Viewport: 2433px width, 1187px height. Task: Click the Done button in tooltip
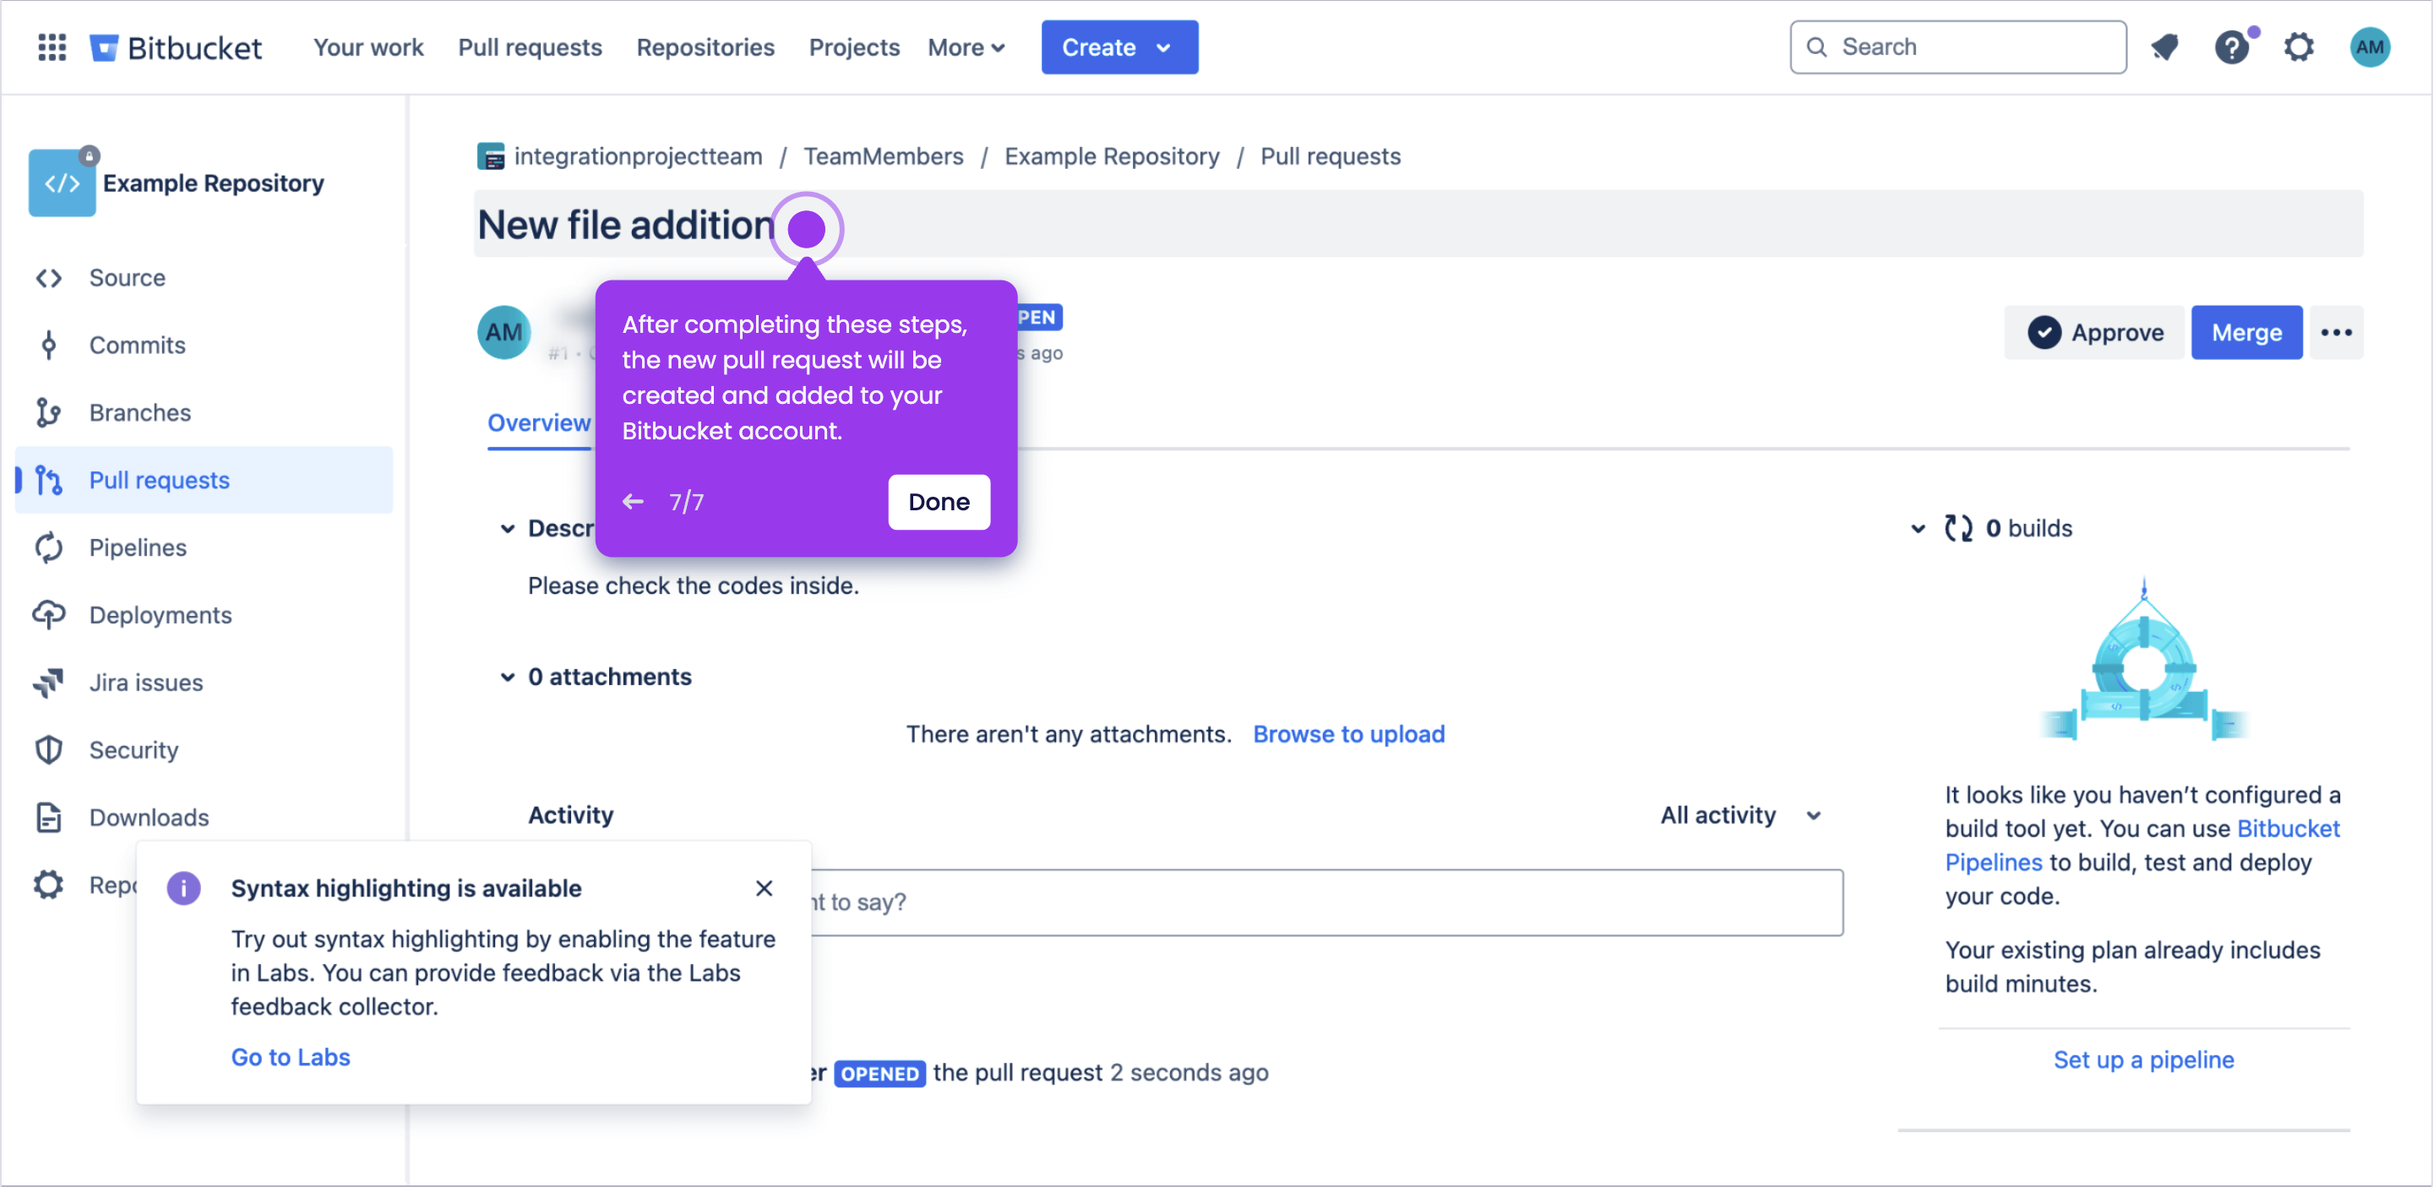(x=939, y=502)
